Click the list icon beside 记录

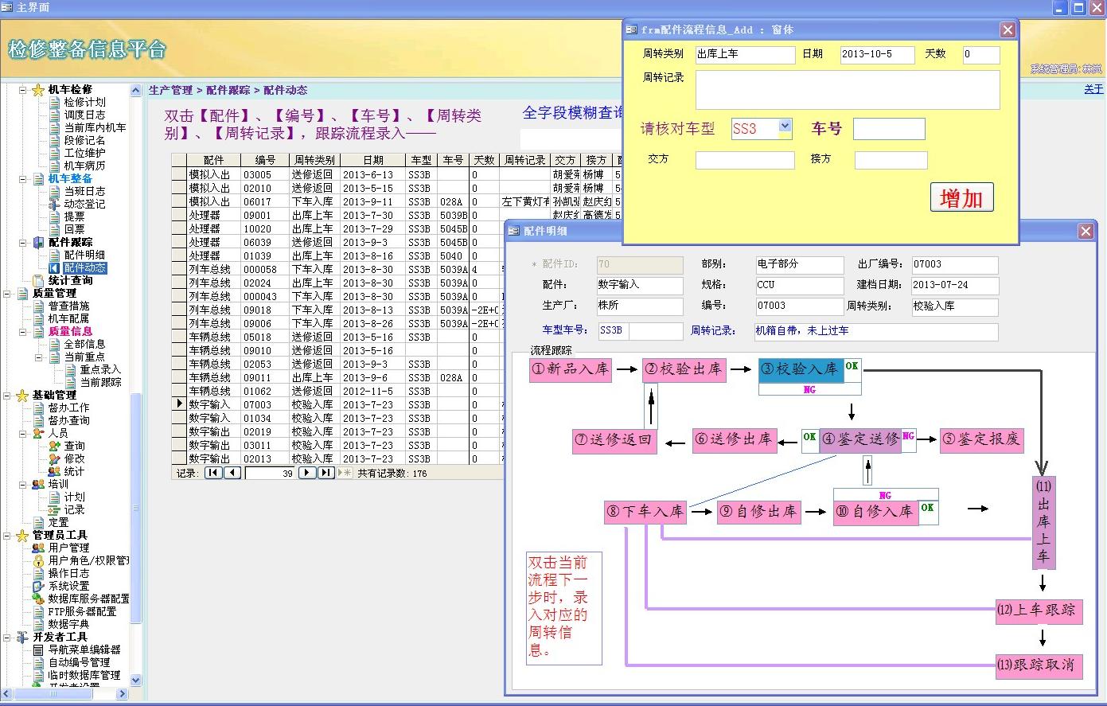54,509
